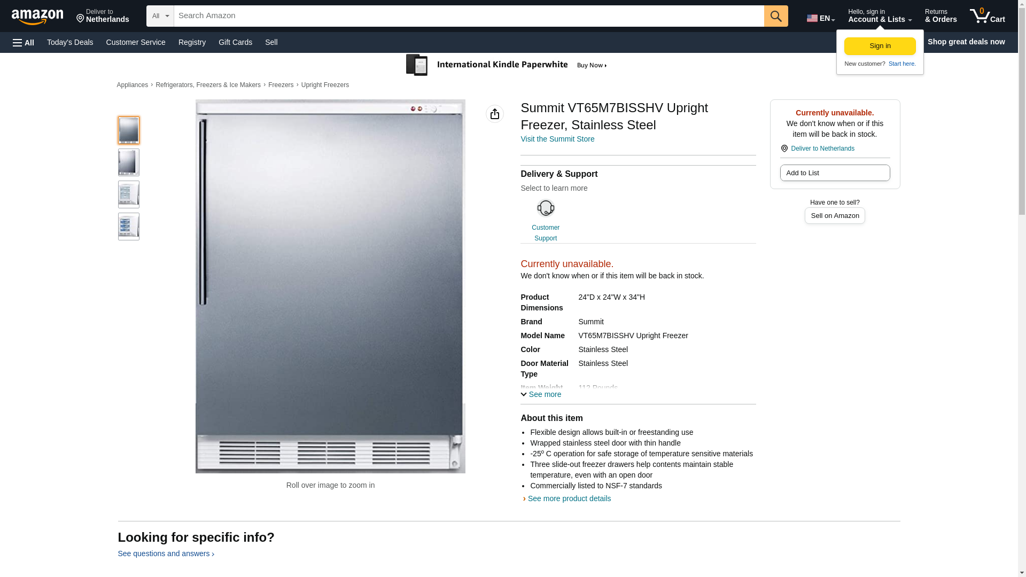Focus the Search Amazon input field
The width and height of the screenshot is (1026, 577).
coord(468,16)
